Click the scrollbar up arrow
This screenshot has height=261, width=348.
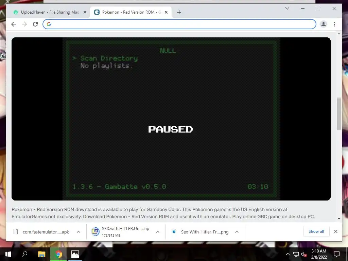(339, 34)
